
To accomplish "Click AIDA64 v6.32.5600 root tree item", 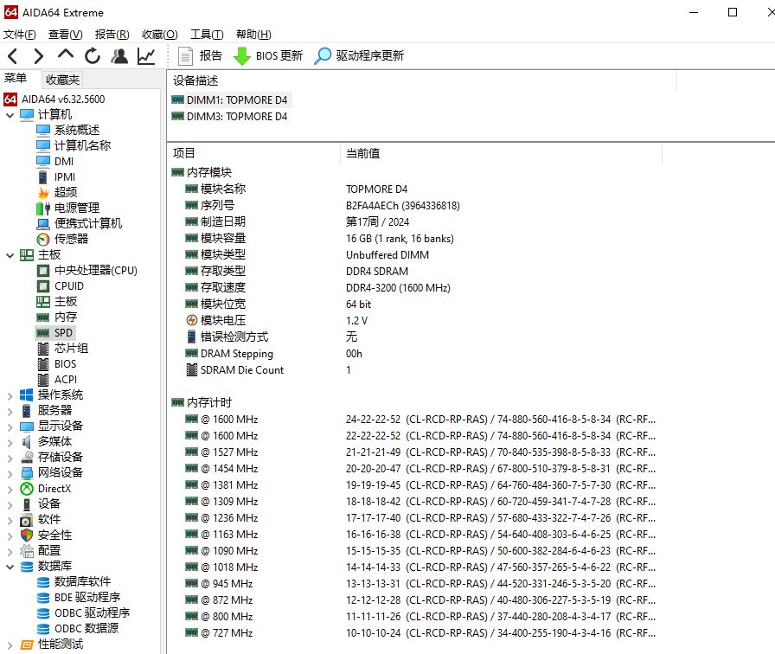I will pyautogui.click(x=63, y=99).
